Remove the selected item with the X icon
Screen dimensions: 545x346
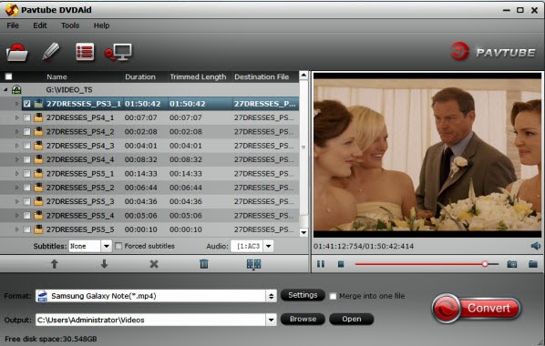point(154,264)
